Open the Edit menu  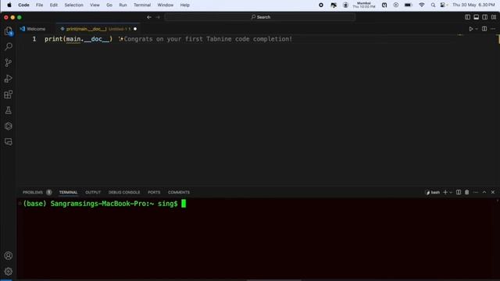click(54, 5)
